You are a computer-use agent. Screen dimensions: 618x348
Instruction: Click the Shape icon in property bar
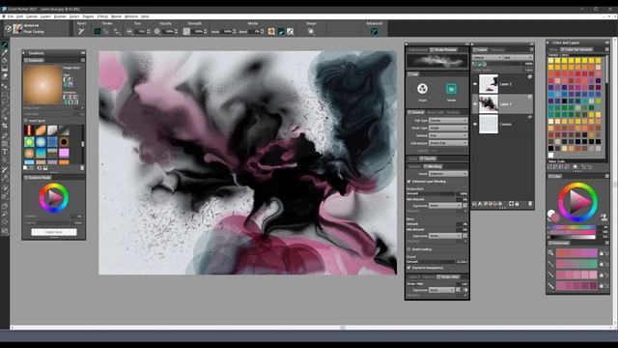pos(311,31)
